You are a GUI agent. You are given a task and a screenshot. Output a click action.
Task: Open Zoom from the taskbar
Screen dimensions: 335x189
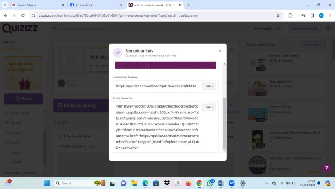click(x=232, y=183)
